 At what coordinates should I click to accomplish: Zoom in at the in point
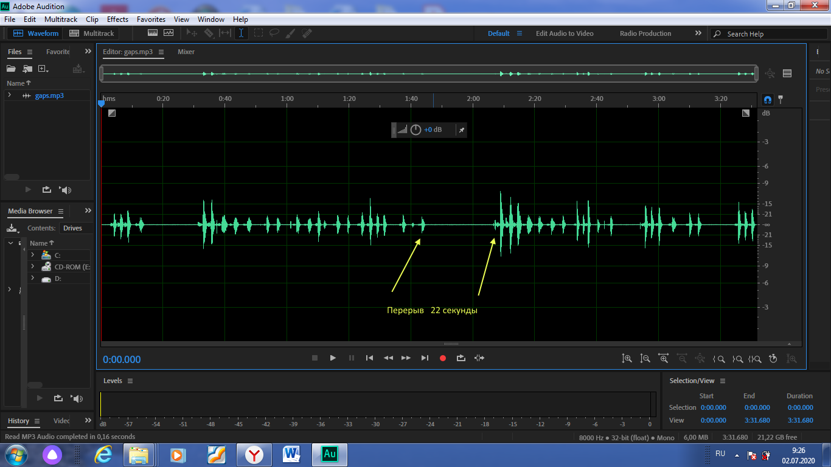(x=719, y=359)
